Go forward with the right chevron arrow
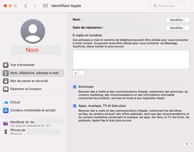This screenshot has height=152, width=194. (x=35, y=6)
